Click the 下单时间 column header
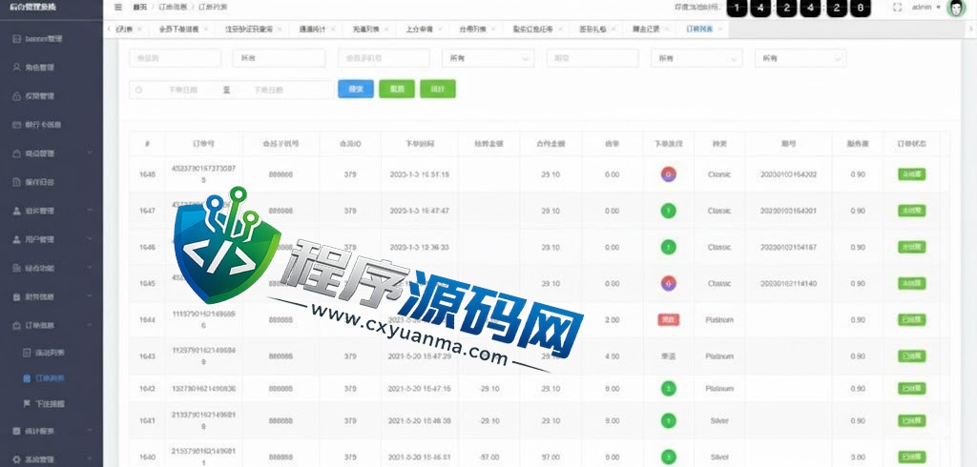Screen dimensions: 977x467 (420, 144)
